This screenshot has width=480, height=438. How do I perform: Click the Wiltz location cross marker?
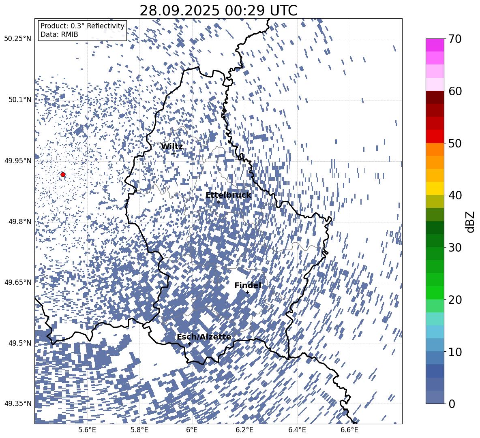pyautogui.click(x=174, y=154)
